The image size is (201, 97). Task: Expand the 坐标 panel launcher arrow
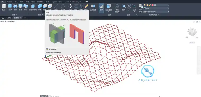point(137,15)
